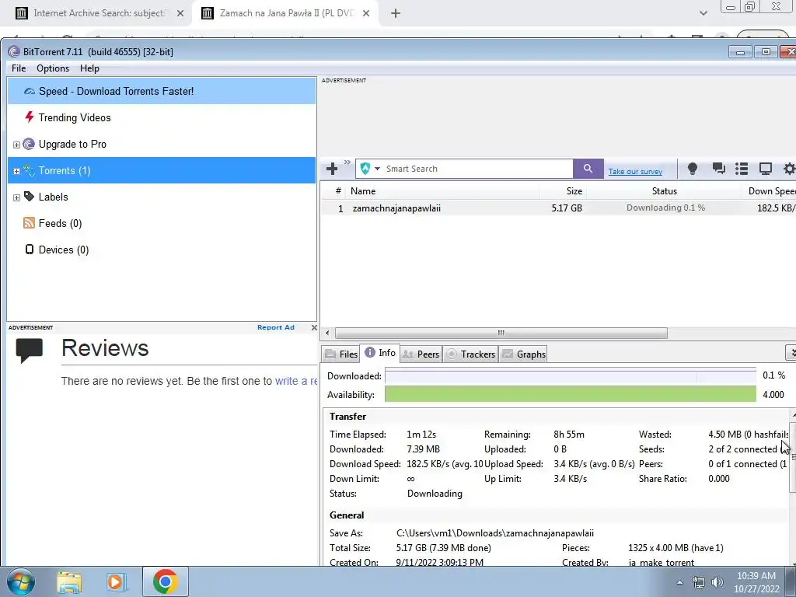Select Upgrade to Pro sidebar item

click(72, 144)
